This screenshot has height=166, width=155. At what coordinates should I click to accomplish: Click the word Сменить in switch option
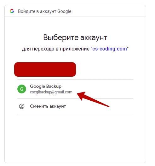[39, 106]
